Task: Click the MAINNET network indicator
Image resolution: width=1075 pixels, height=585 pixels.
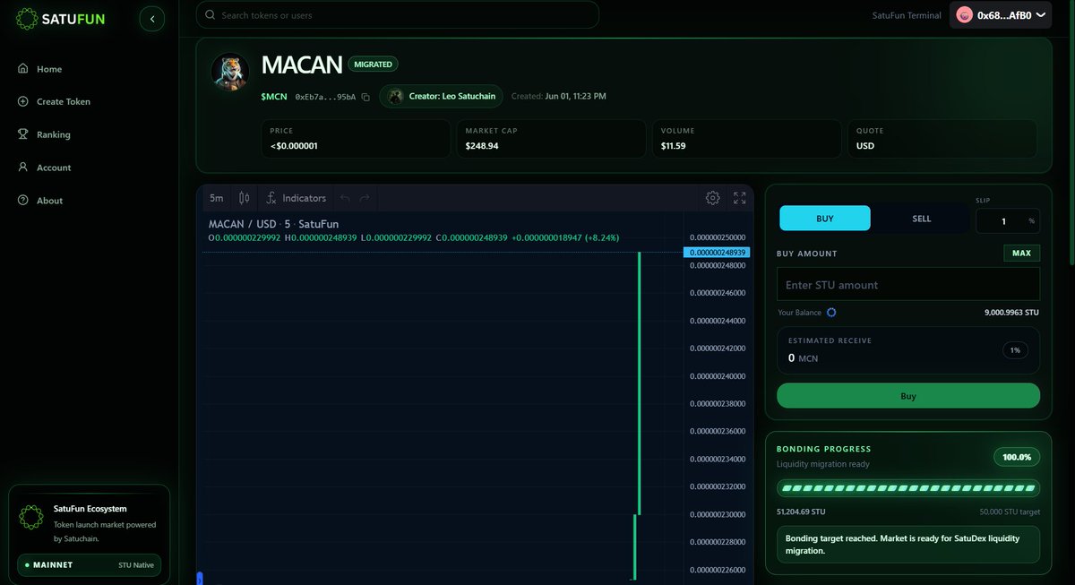Action: pyautogui.click(x=90, y=565)
